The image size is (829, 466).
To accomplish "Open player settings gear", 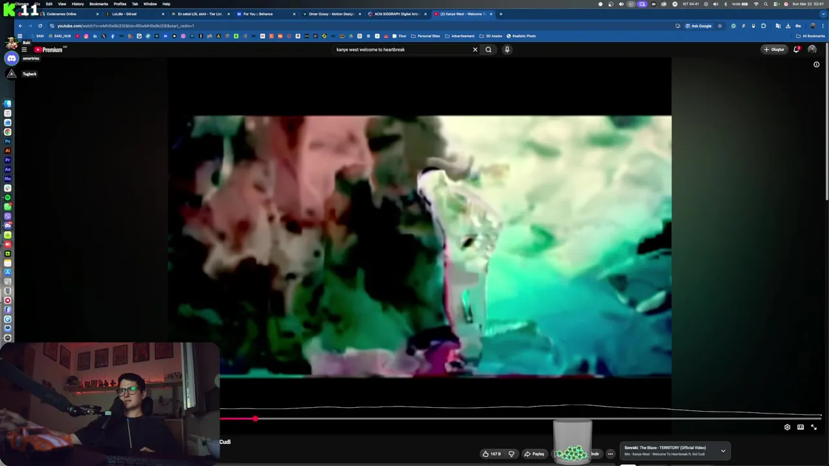I will 787,427.
